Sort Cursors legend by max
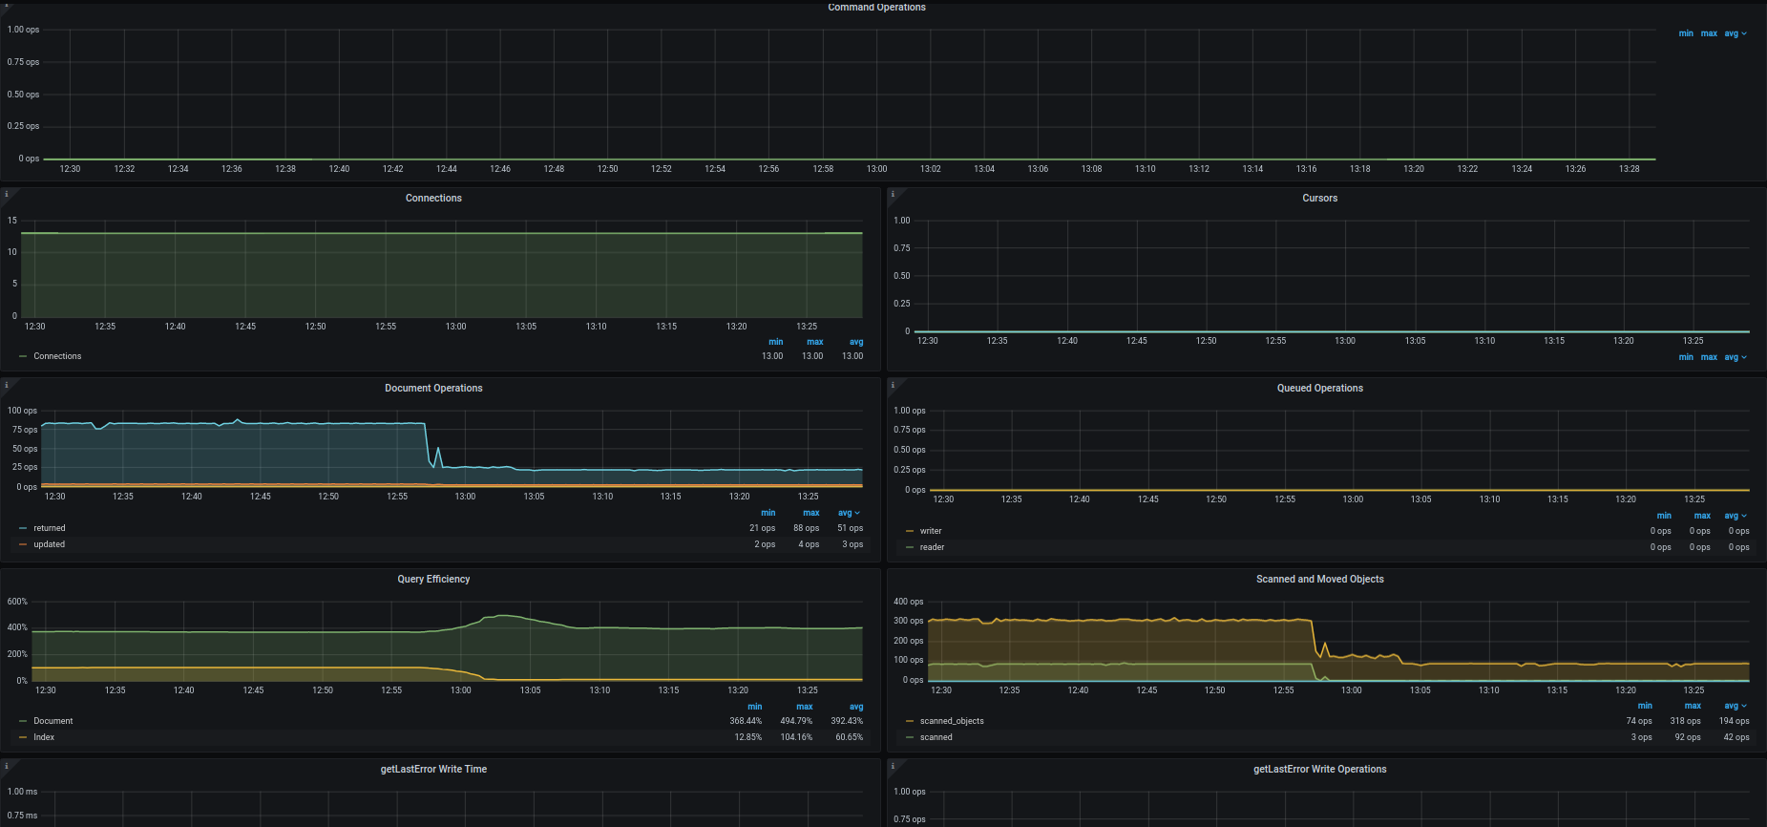This screenshot has height=827, width=1767. [x=1709, y=357]
